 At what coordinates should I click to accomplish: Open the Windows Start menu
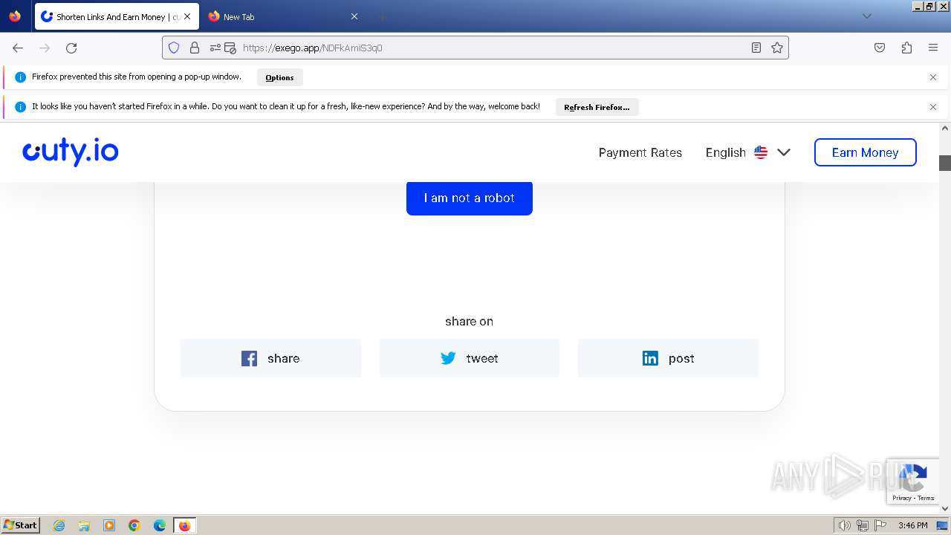[20, 525]
